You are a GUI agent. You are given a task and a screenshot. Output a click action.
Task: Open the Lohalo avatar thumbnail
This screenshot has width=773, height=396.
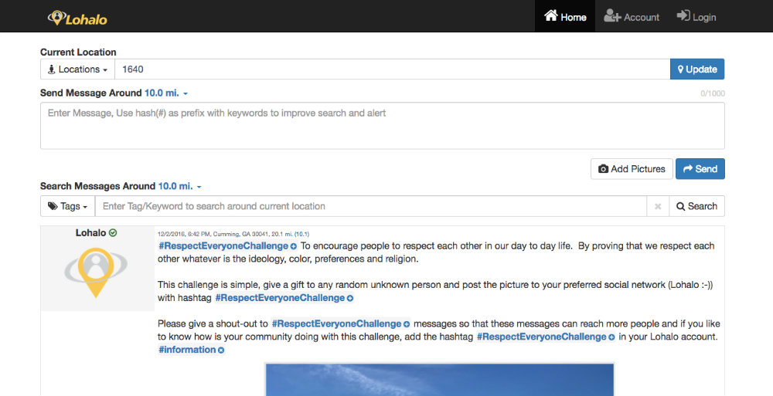pyautogui.click(x=96, y=272)
